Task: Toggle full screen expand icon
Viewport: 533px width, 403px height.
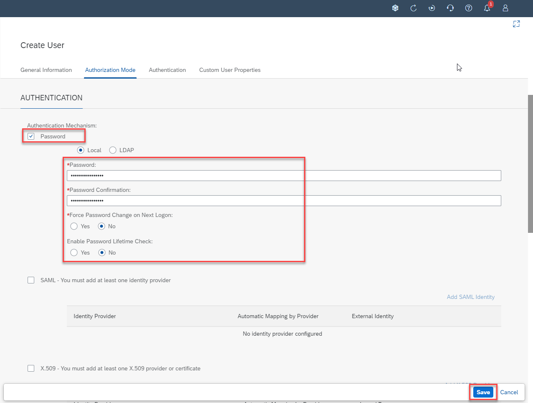Action: 516,24
